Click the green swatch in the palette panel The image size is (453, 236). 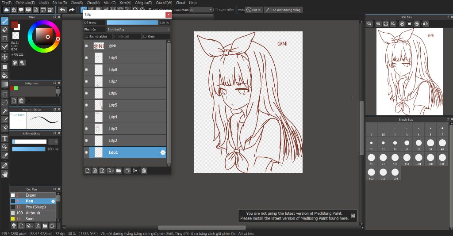click(x=16, y=88)
